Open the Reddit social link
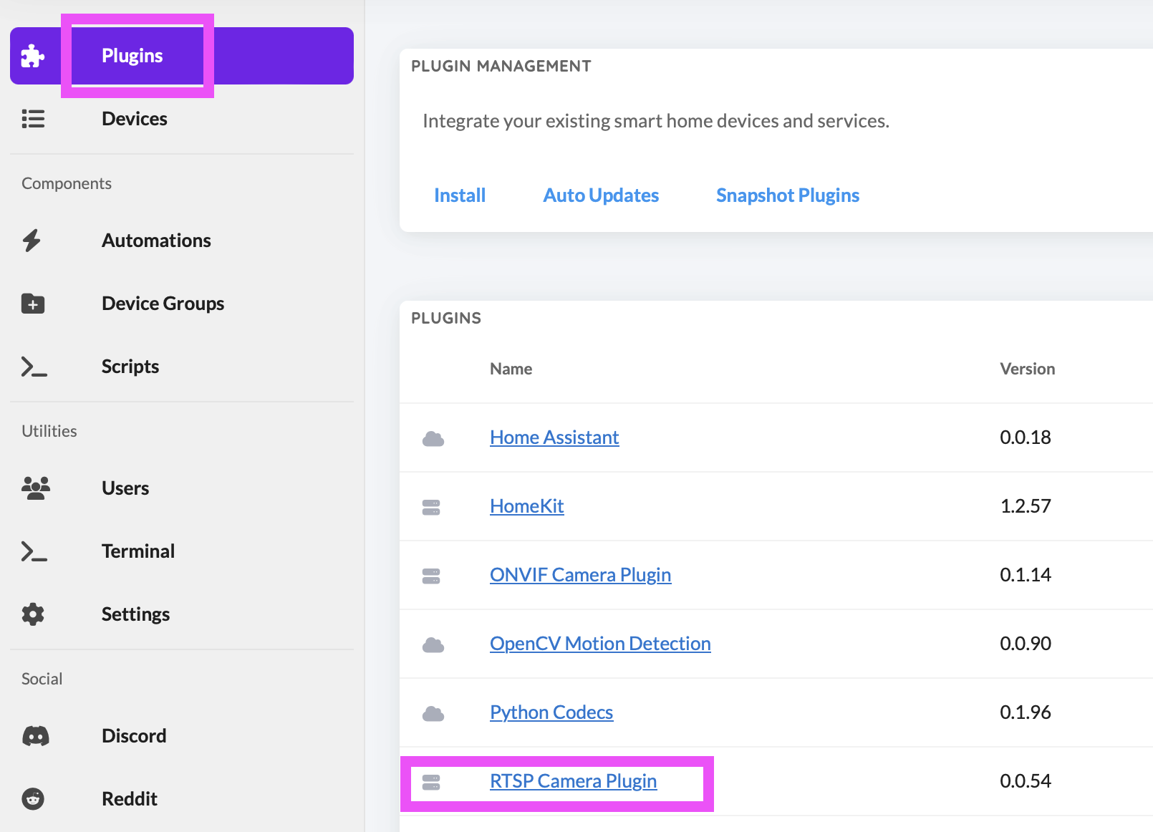 pyautogui.click(x=182, y=799)
